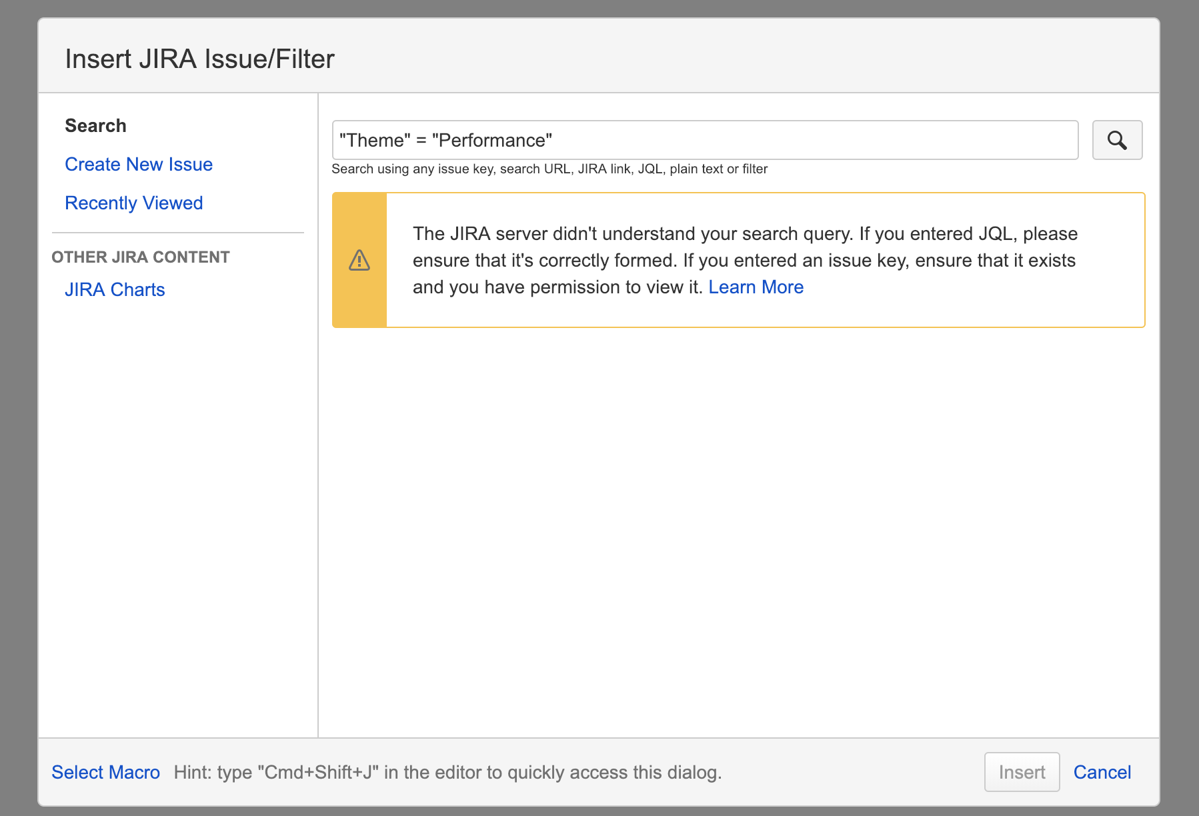Image resolution: width=1199 pixels, height=816 pixels.
Task: Click the warning triangle icon
Action: pos(359,260)
